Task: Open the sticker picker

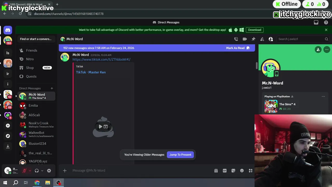Action: click(x=233, y=171)
